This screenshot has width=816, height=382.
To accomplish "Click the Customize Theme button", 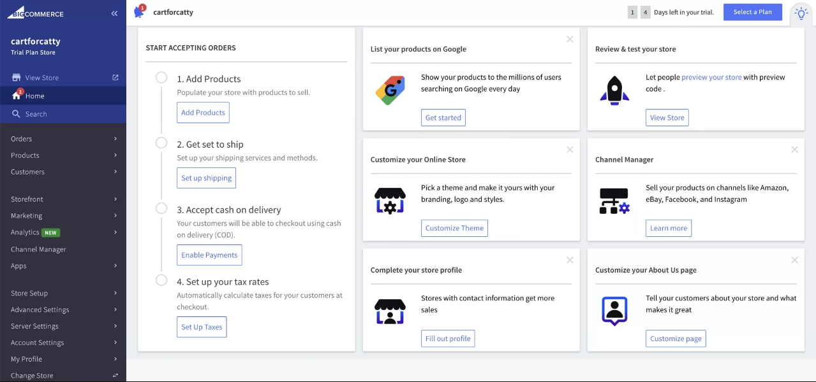I will click(x=454, y=228).
